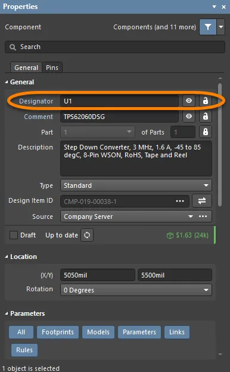
Task: Open the filter dropdown arrow beside funnel
Action: pos(221,27)
